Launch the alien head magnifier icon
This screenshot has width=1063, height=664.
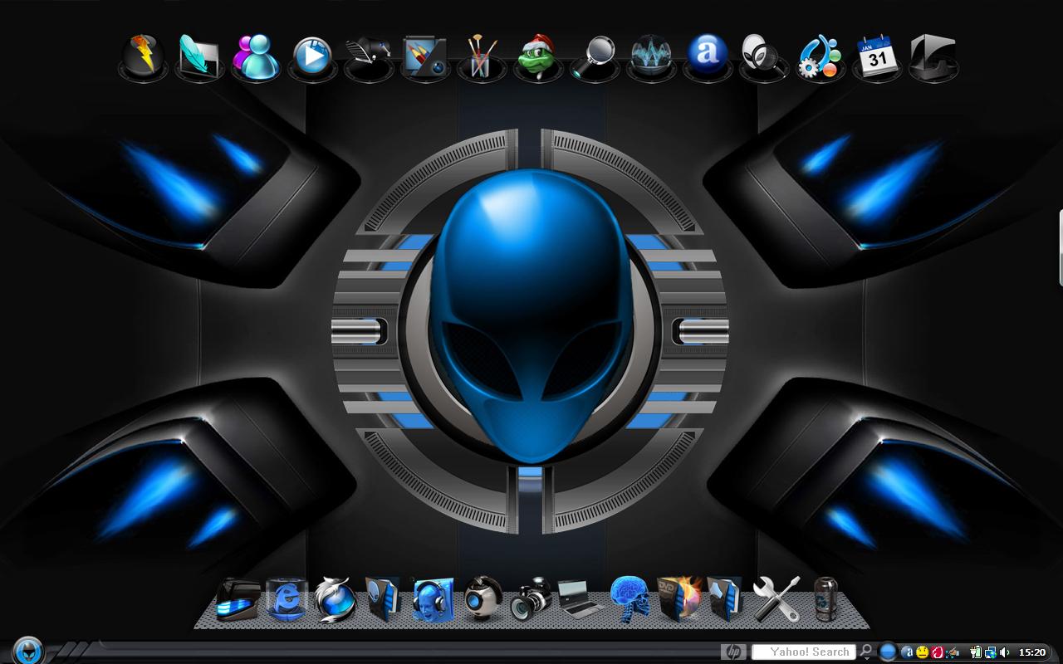click(762, 56)
